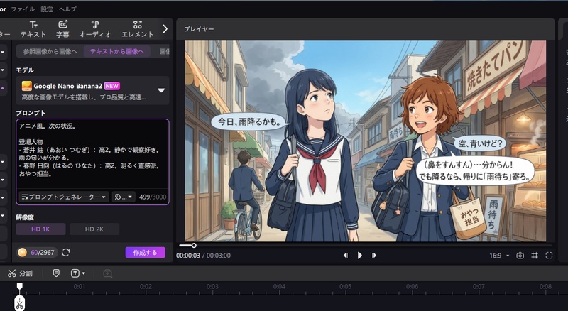The image size is (568, 311).
Task: Click the anime preview image in player
Action: [366, 141]
